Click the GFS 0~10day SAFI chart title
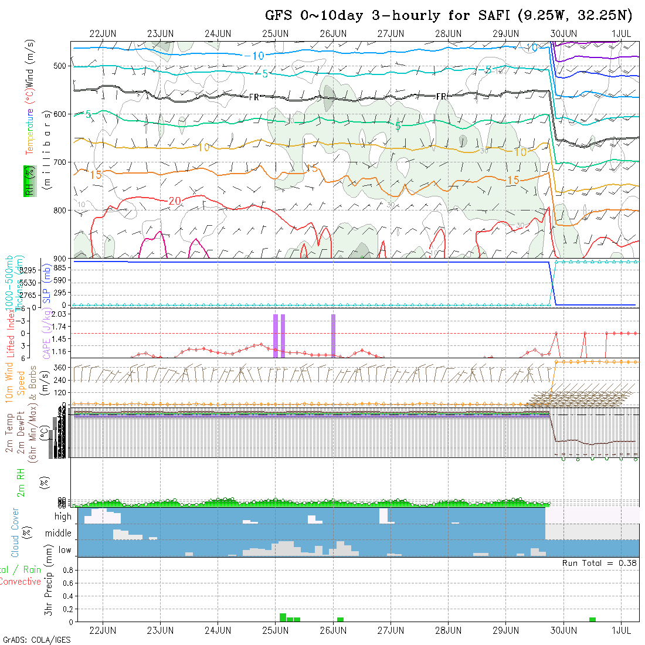 [449, 16]
